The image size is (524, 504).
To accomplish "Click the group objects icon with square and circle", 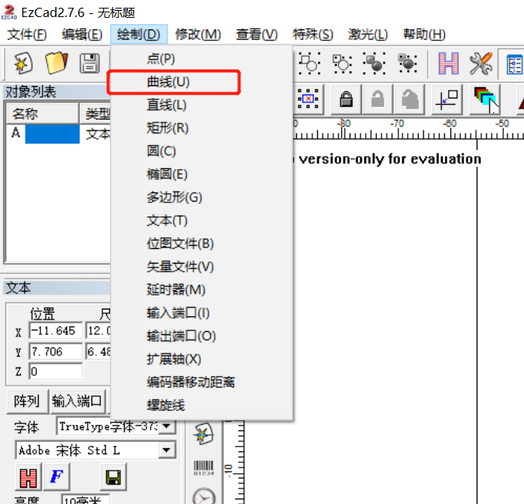I will click(x=309, y=63).
